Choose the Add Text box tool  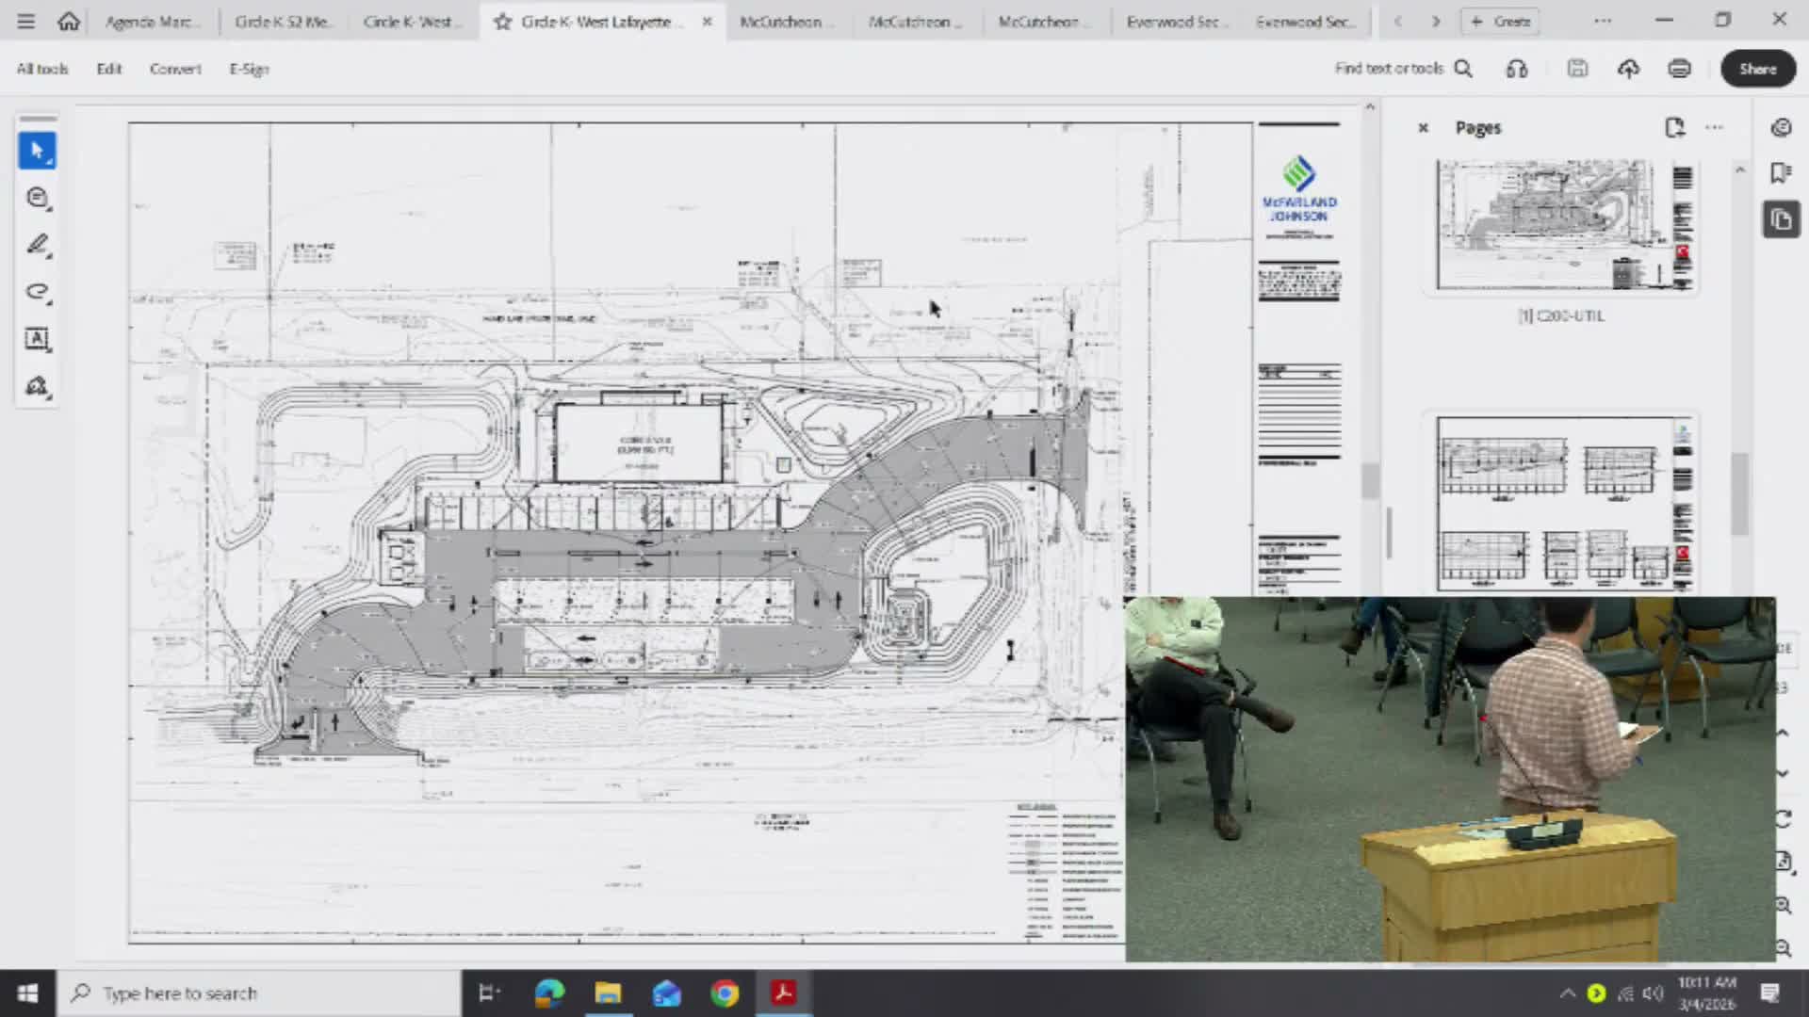(x=38, y=340)
